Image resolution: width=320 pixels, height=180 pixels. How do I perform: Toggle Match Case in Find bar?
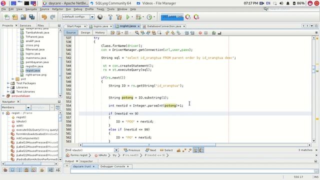[178, 150]
